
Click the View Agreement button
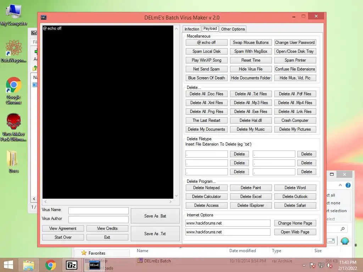point(63,228)
